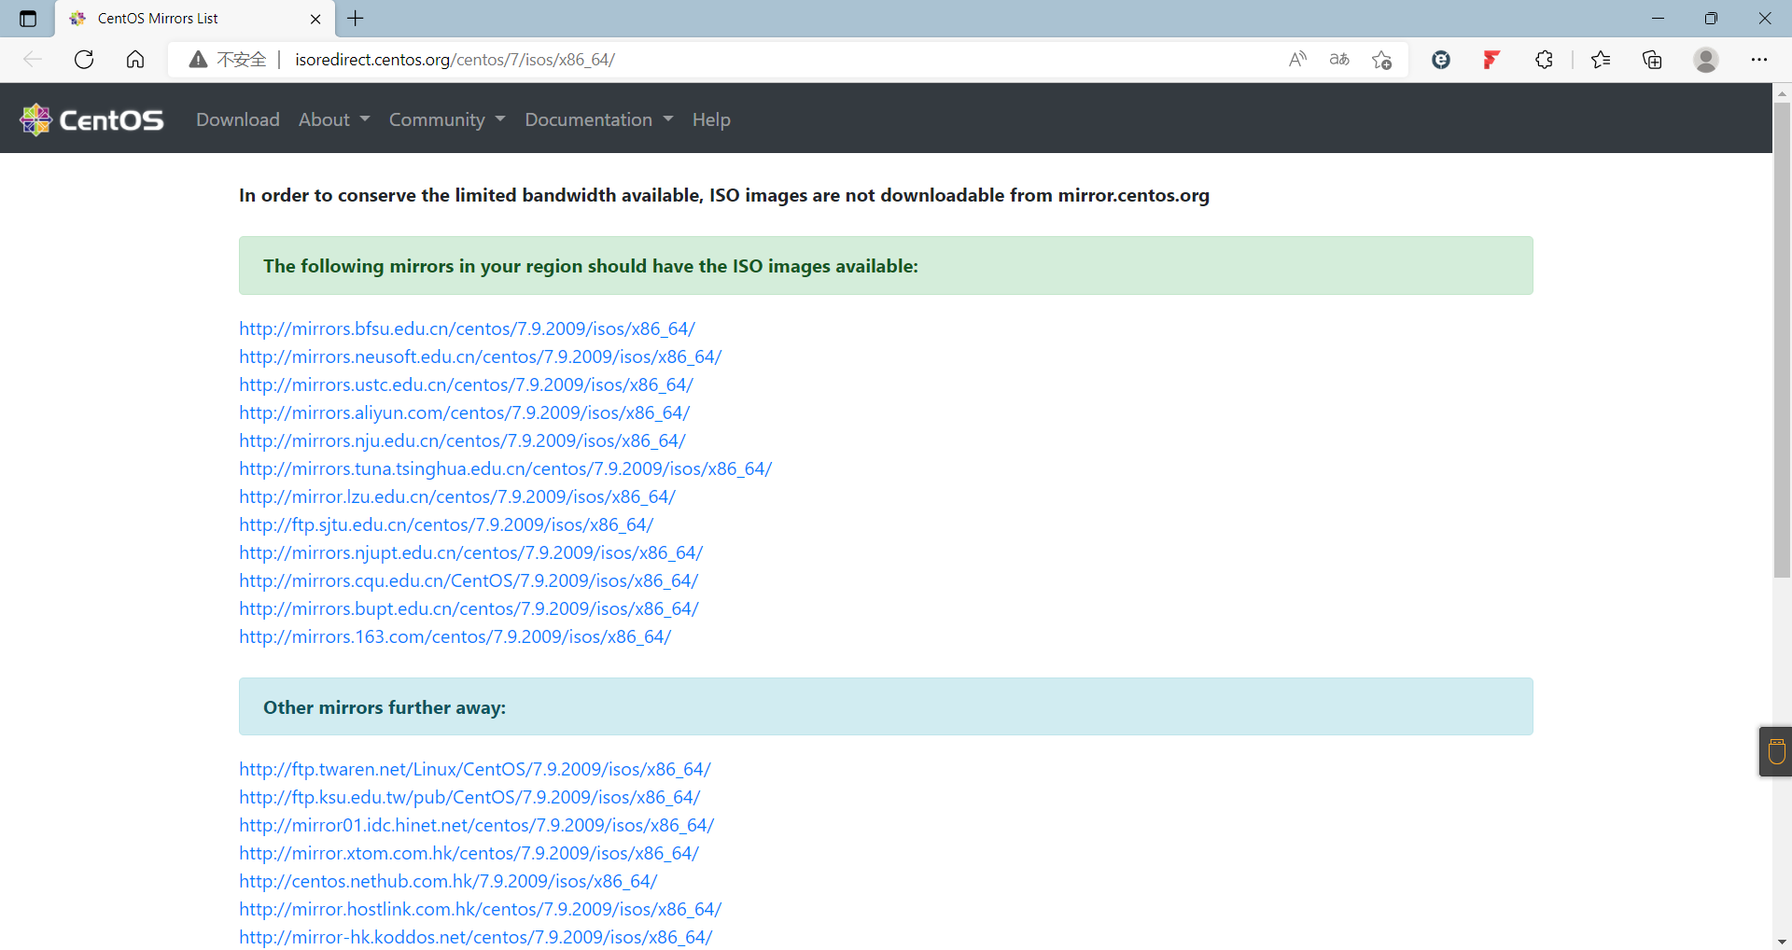
Task: Expand the About dropdown menu
Action: (334, 119)
